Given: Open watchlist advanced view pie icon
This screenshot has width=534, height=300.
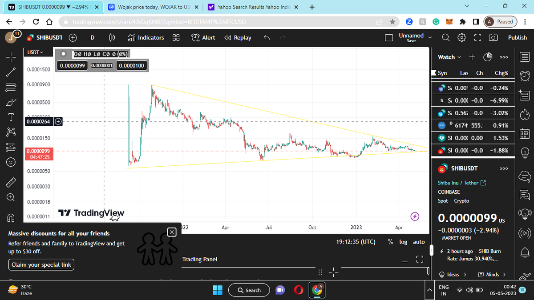Looking at the screenshot, I should coord(488,57).
